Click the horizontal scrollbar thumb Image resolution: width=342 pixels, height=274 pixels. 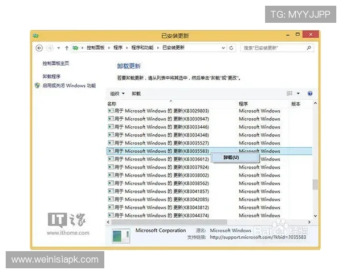pyautogui.click(x=169, y=222)
